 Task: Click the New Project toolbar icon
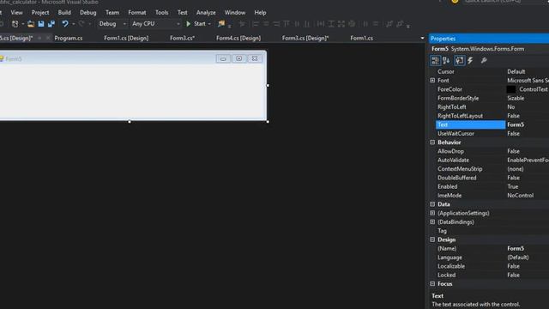(x=15, y=24)
